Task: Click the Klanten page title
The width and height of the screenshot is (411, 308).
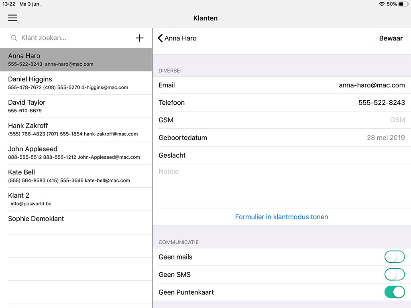Action: pos(205,18)
